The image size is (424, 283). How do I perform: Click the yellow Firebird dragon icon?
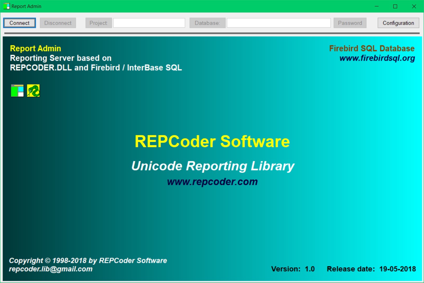click(x=33, y=91)
